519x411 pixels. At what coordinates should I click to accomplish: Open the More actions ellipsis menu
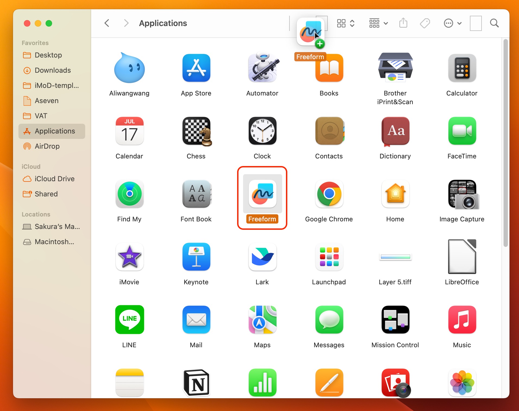point(452,23)
